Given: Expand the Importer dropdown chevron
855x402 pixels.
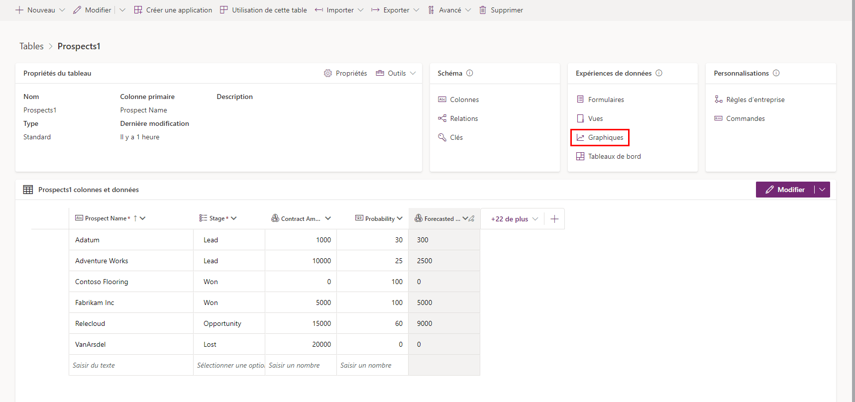Looking at the screenshot, I should (x=361, y=10).
